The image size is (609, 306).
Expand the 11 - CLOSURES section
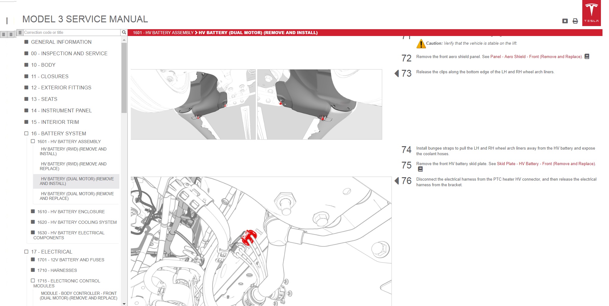click(26, 76)
